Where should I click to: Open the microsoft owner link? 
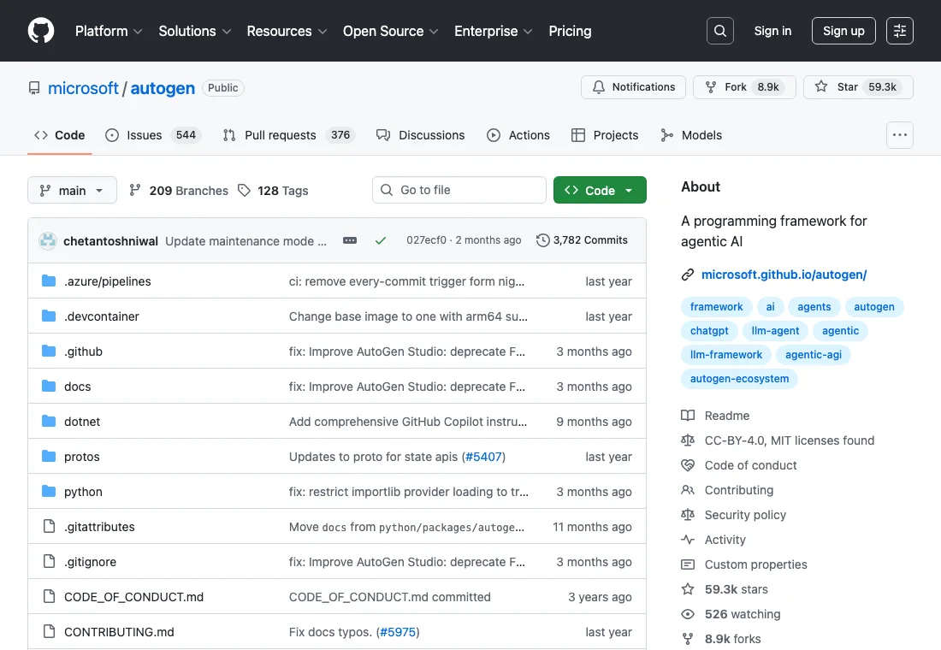pyautogui.click(x=84, y=88)
